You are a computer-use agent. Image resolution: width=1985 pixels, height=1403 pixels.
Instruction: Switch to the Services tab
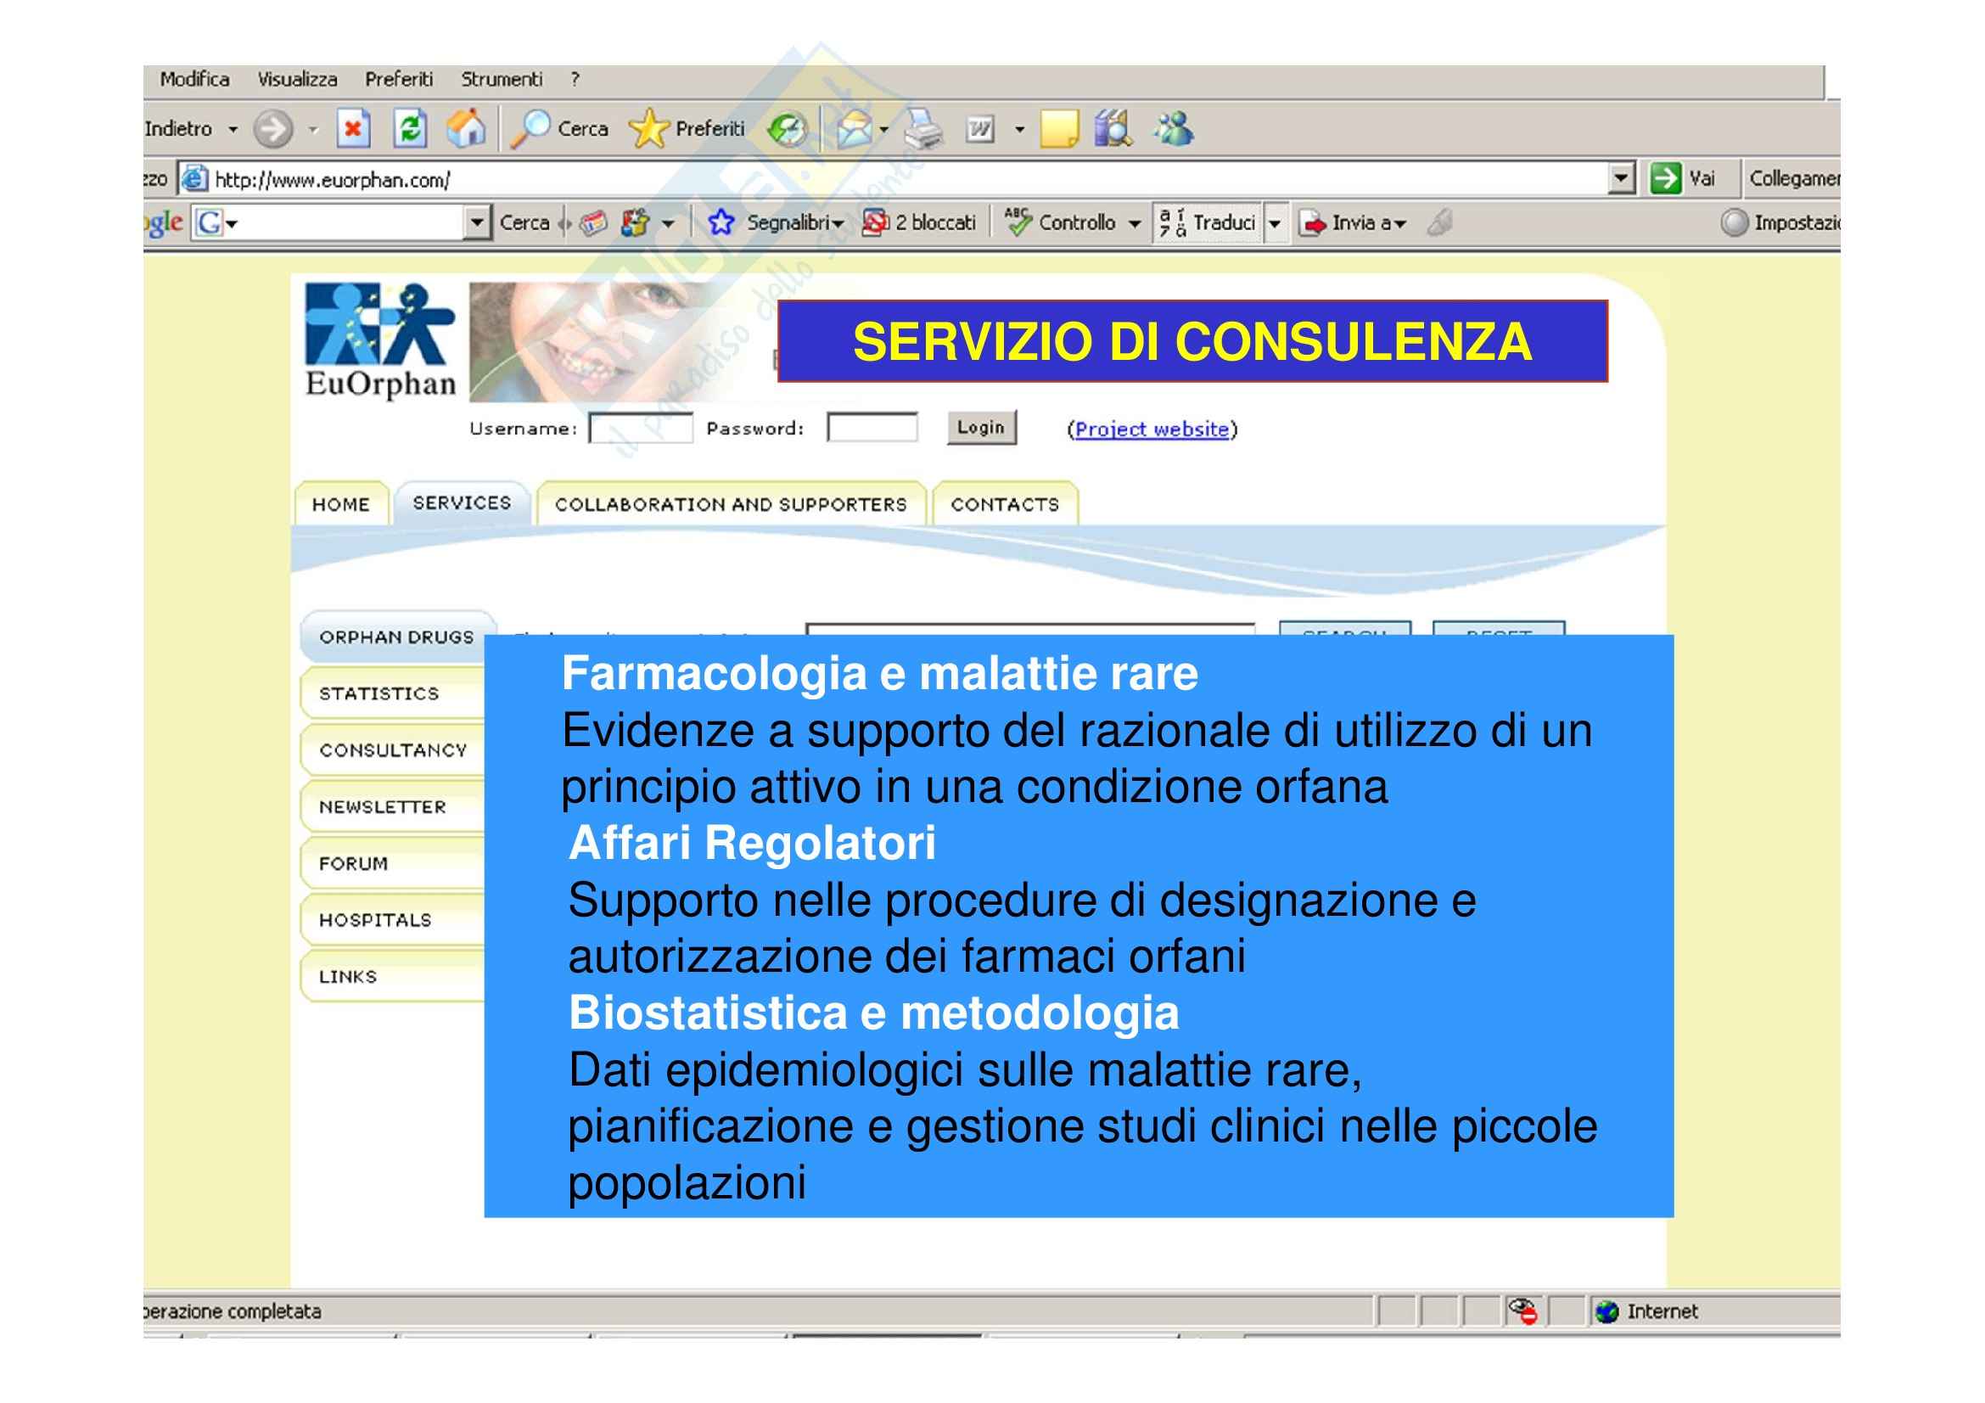pyautogui.click(x=462, y=503)
